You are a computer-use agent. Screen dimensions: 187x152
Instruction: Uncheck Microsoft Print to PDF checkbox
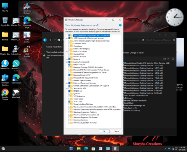pyautogui.click(x=69, y=75)
